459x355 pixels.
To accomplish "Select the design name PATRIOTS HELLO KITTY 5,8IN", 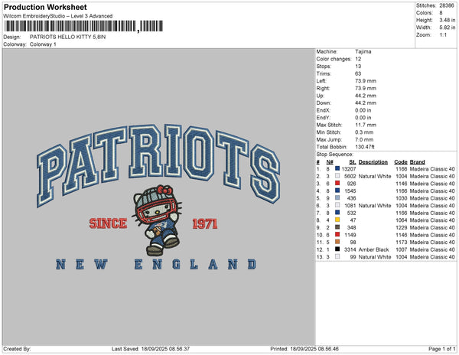I will pos(67,37).
